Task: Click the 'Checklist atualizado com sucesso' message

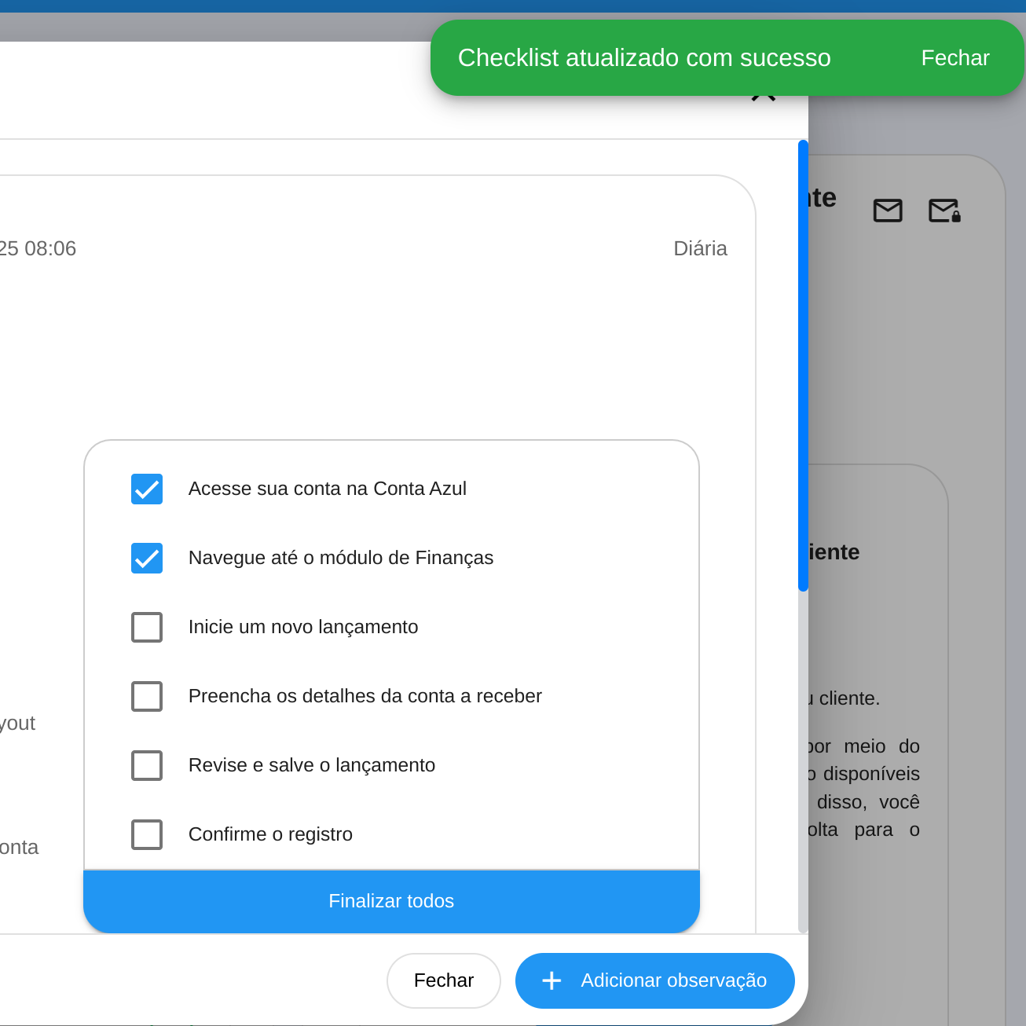Action: pyautogui.click(x=644, y=58)
